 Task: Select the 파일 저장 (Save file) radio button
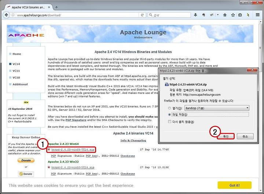tap(169, 114)
